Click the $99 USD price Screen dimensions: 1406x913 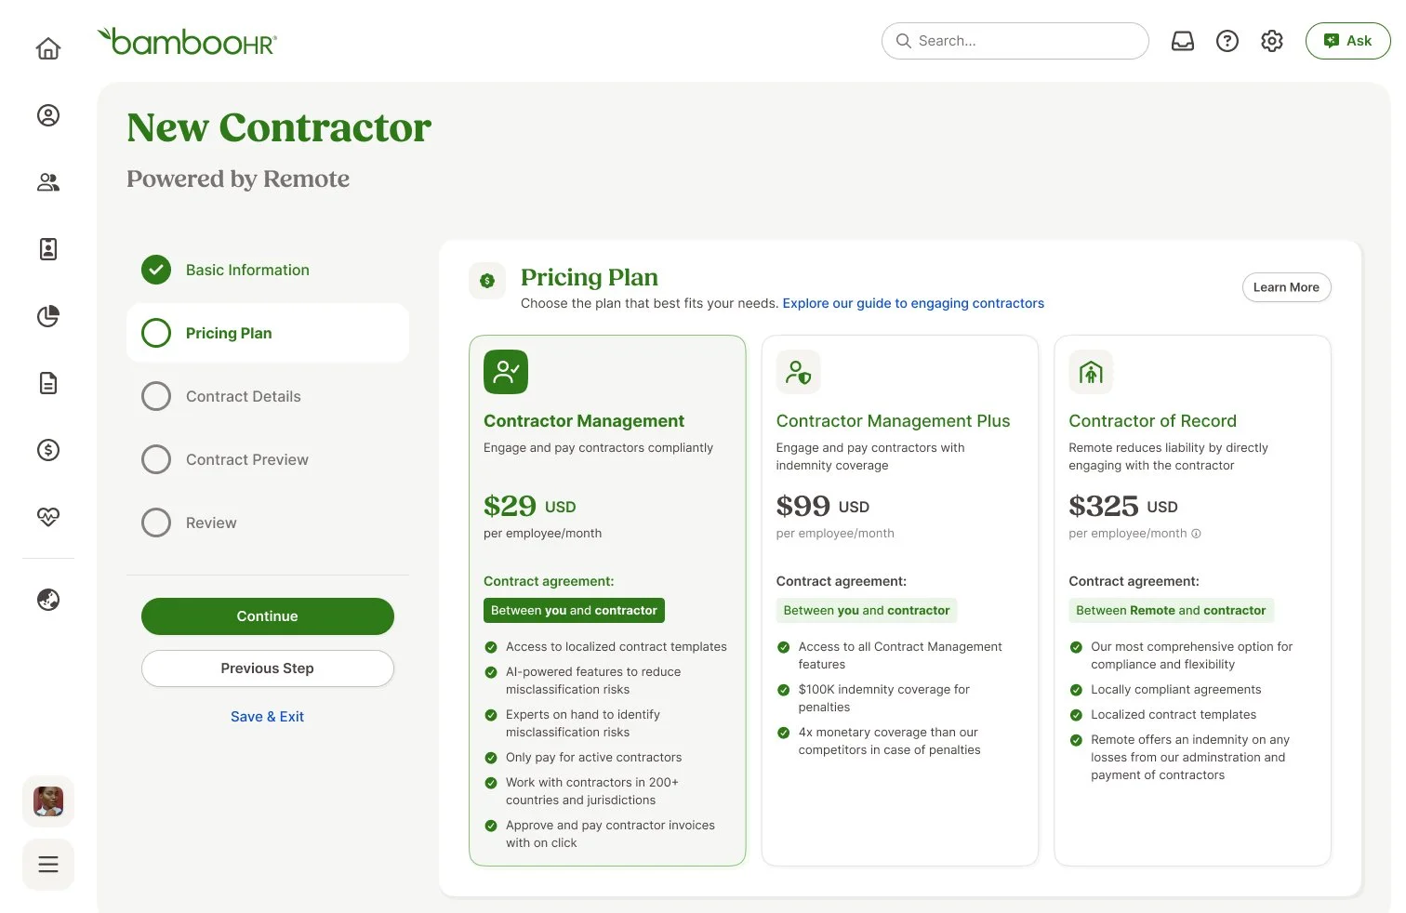(x=823, y=506)
